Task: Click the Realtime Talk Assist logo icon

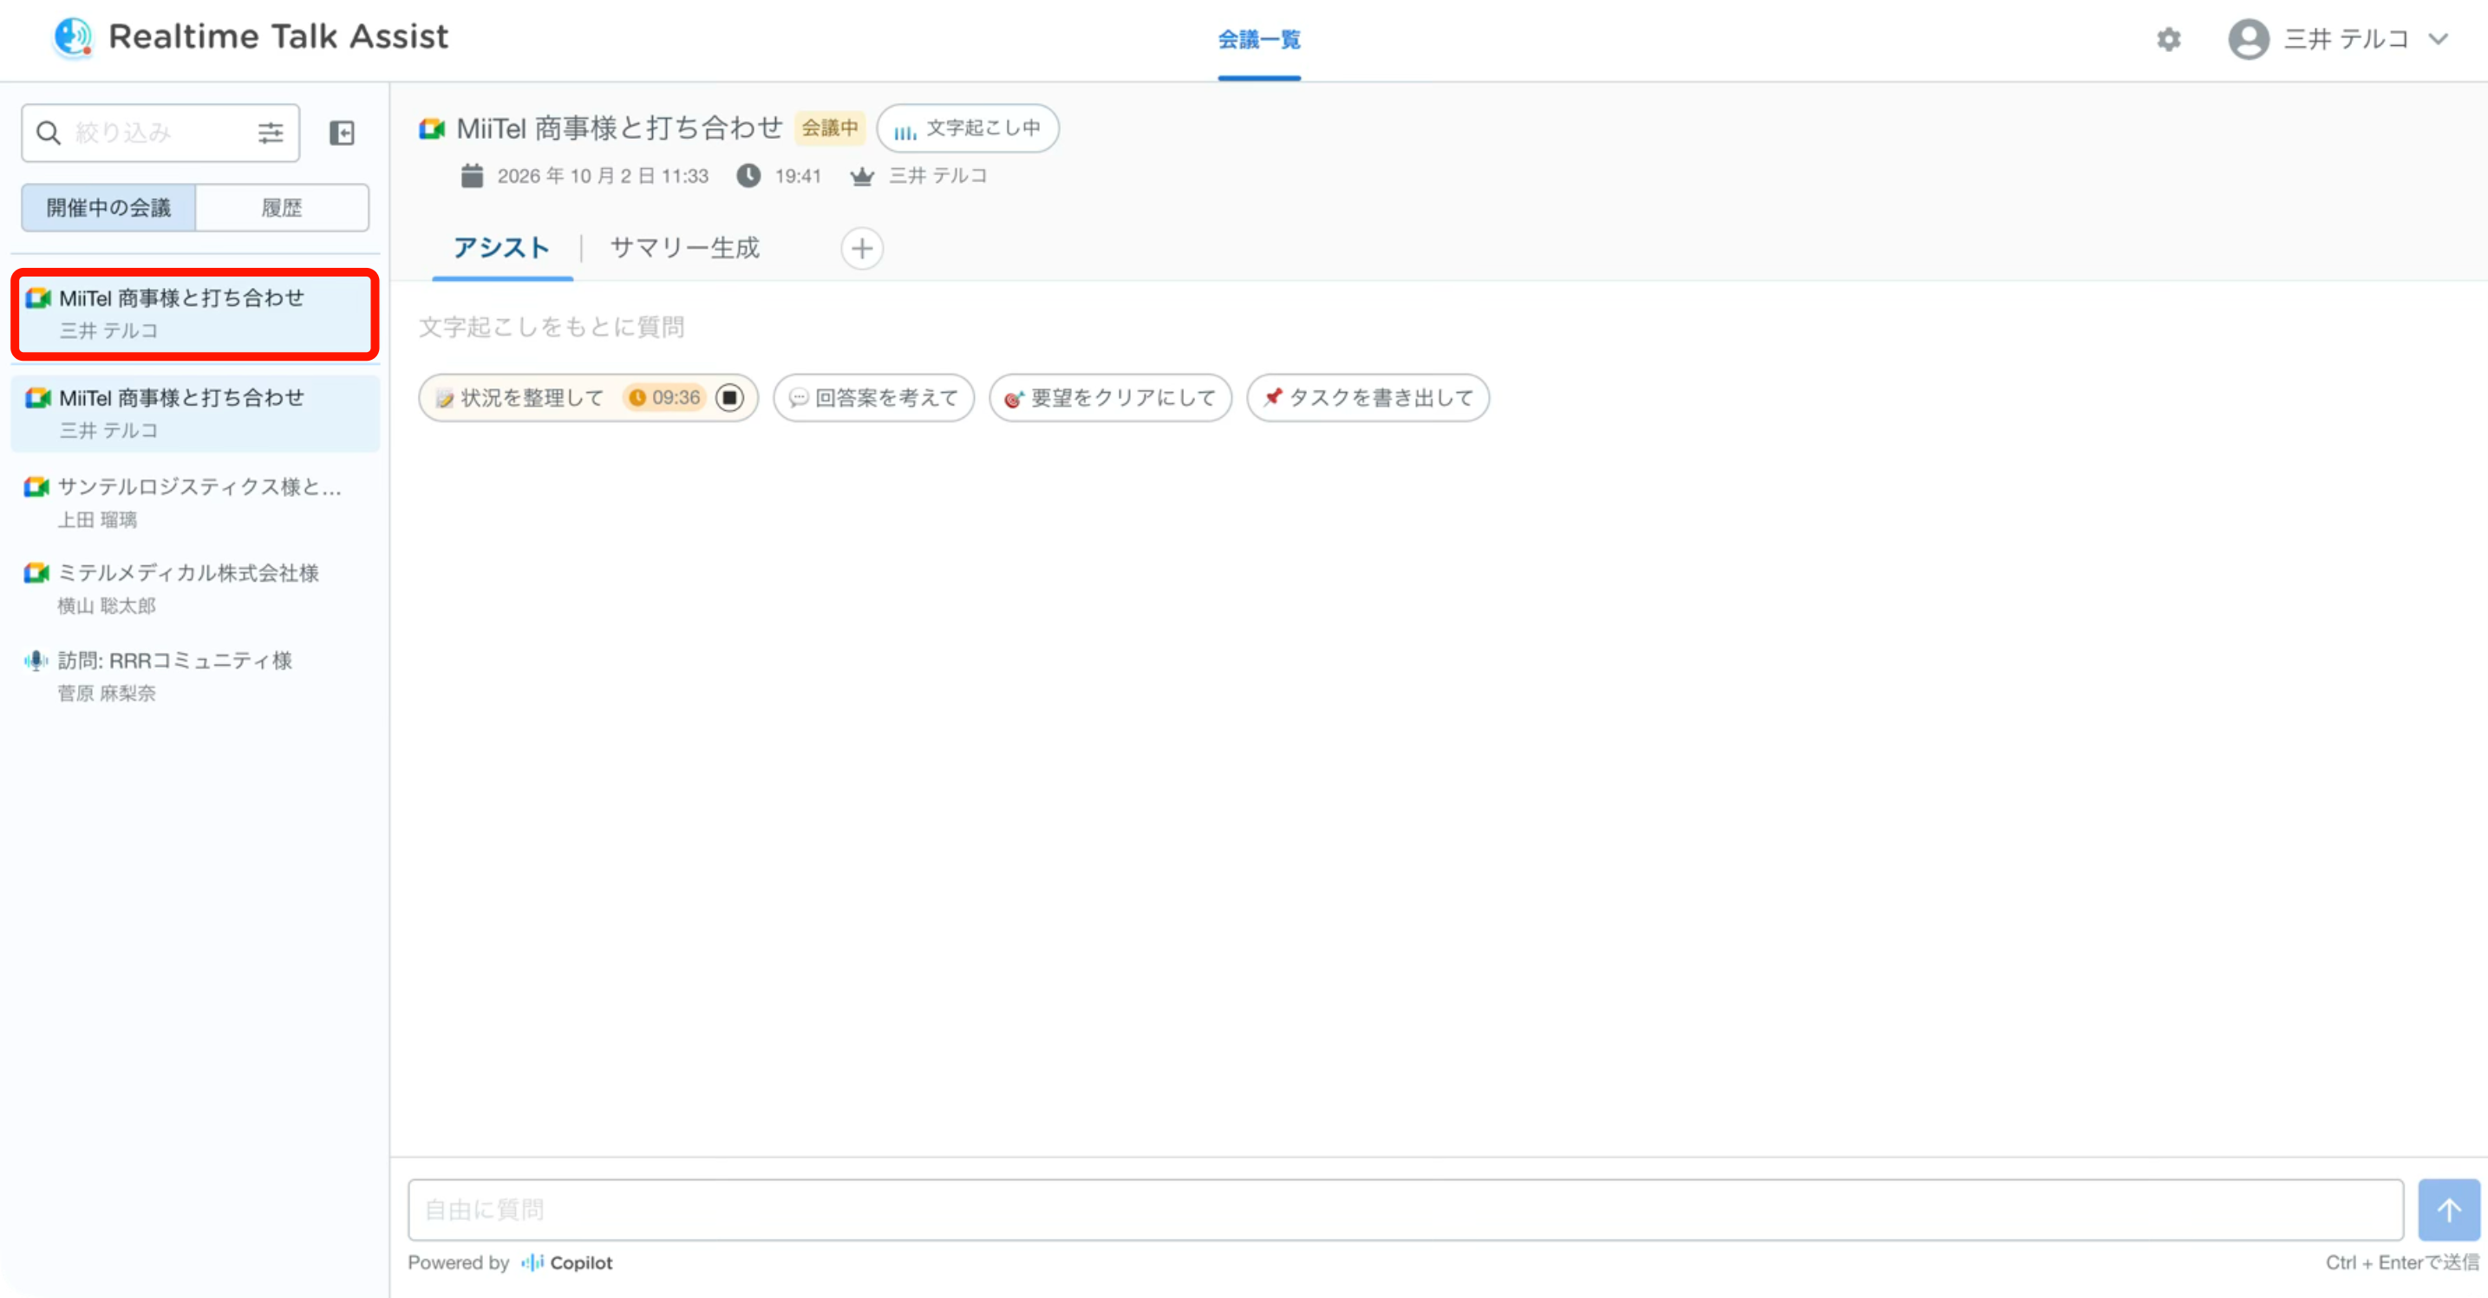Action: click(x=73, y=37)
